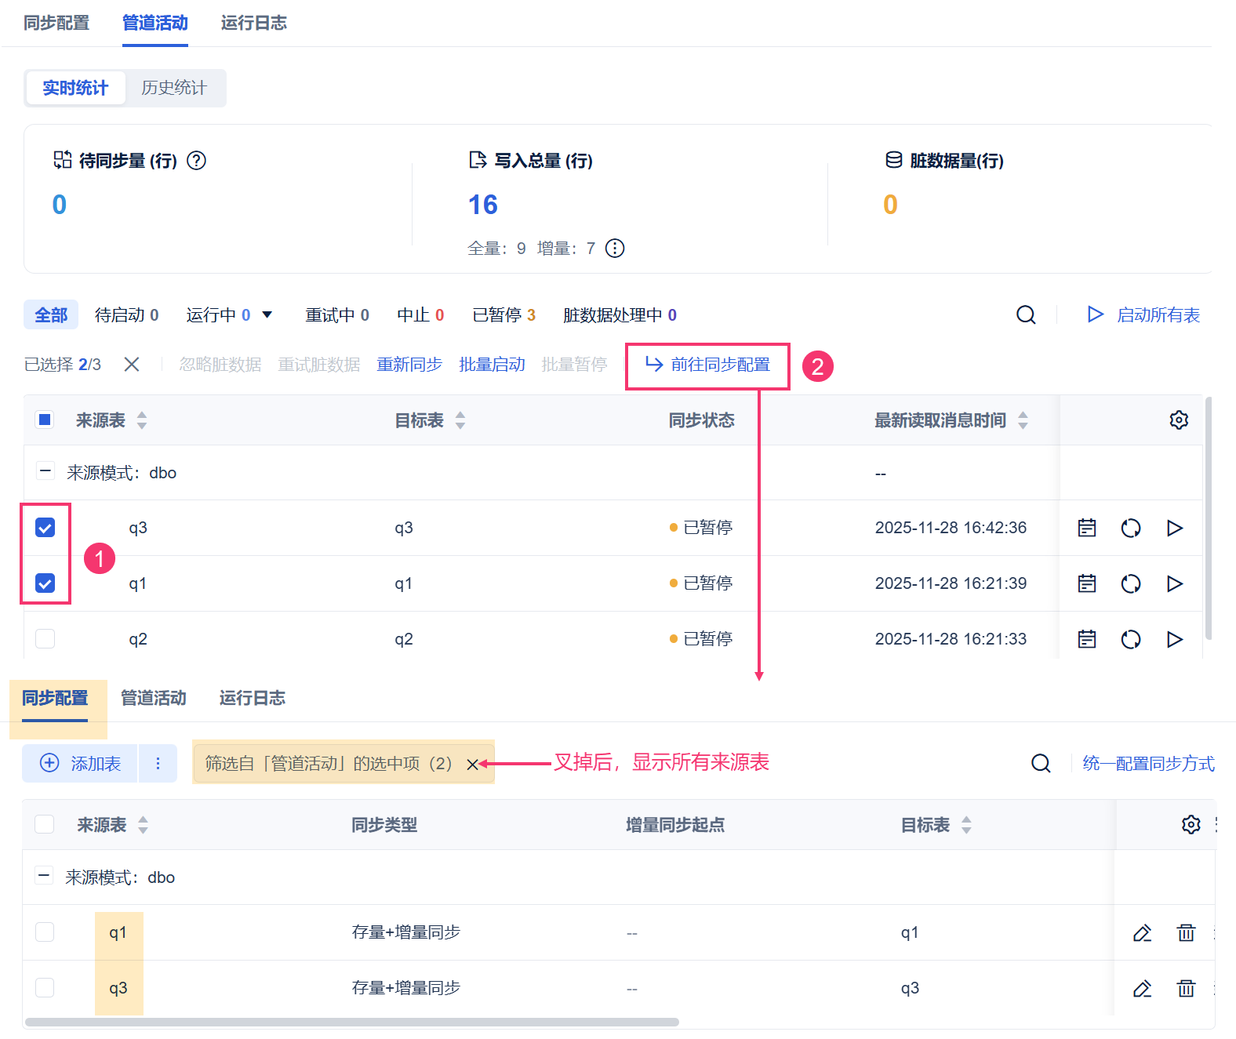Viewport: 1236px width, 1039px height.
Task: Delete the q1 sync configuration row
Action: pos(1186,933)
